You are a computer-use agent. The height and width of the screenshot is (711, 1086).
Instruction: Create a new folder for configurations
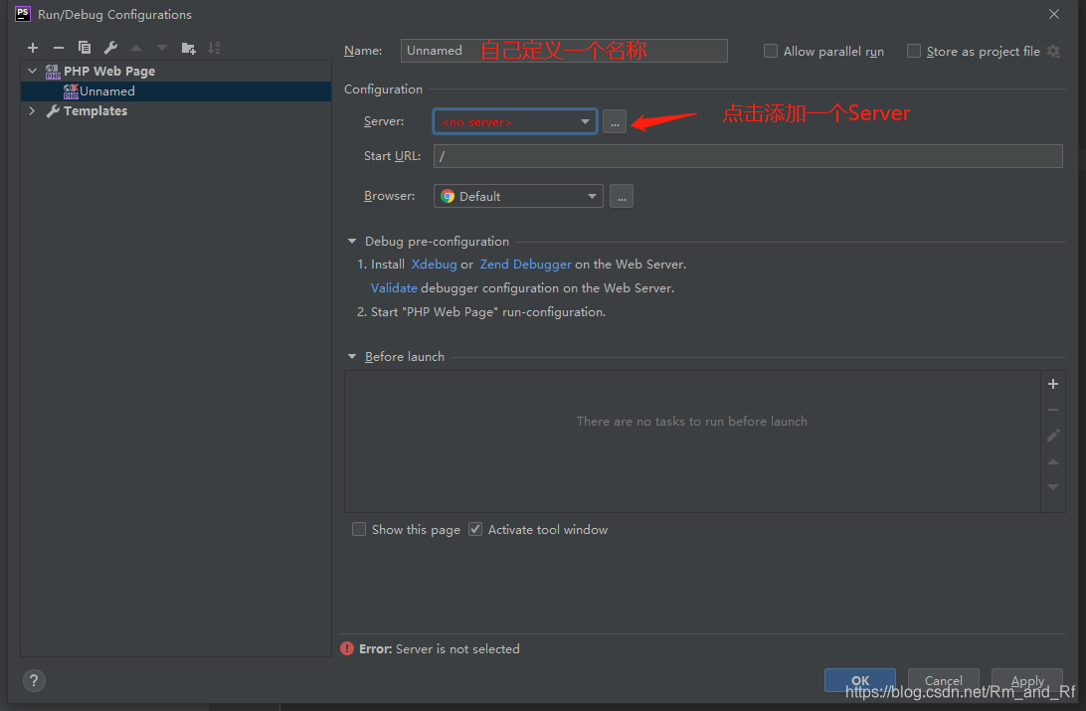[188, 48]
